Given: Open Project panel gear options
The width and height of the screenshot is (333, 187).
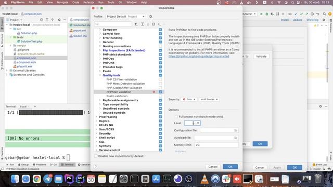Looking at the screenshot, I should 59,20.
